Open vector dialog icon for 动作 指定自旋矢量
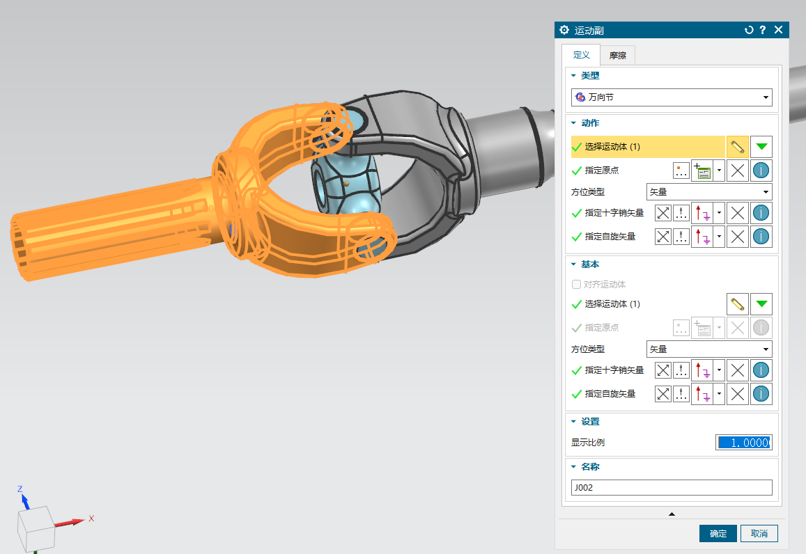 coord(681,237)
